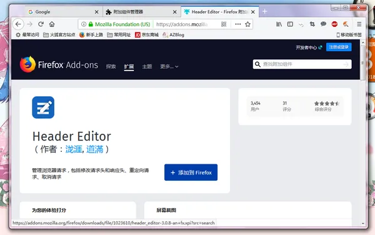This screenshot has width=375, height=235.
Task: Bookmark this page with star icon
Action: click(x=247, y=24)
